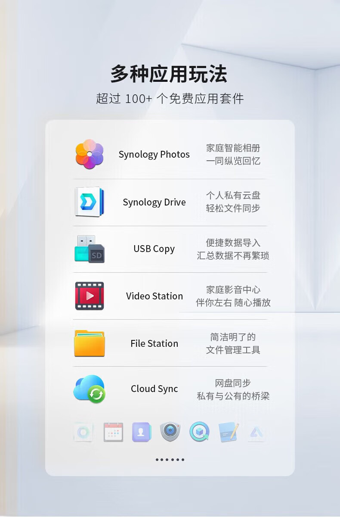The width and height of the screenshot is (340, 517).
Task: Select the 私有与公有的桥梁 text line
Action: pos(233,396)
